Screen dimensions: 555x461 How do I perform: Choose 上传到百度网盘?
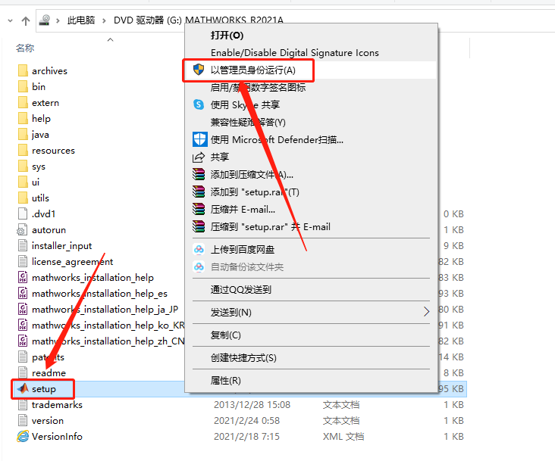(x=243, y=249)
